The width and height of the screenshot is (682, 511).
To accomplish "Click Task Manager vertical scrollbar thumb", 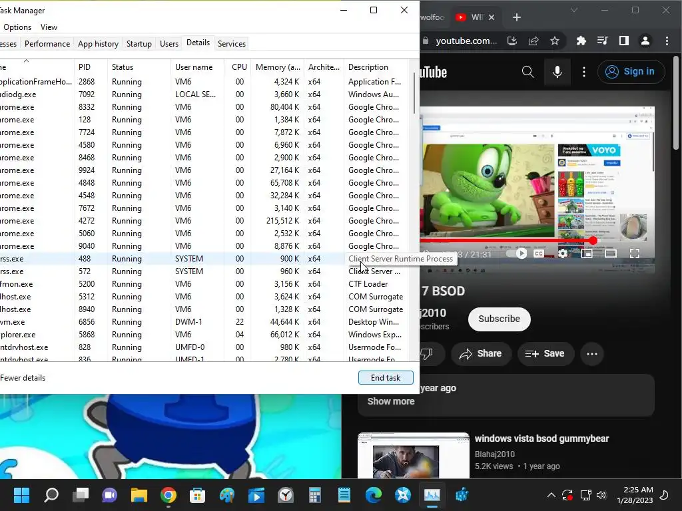I will point(414,93).
